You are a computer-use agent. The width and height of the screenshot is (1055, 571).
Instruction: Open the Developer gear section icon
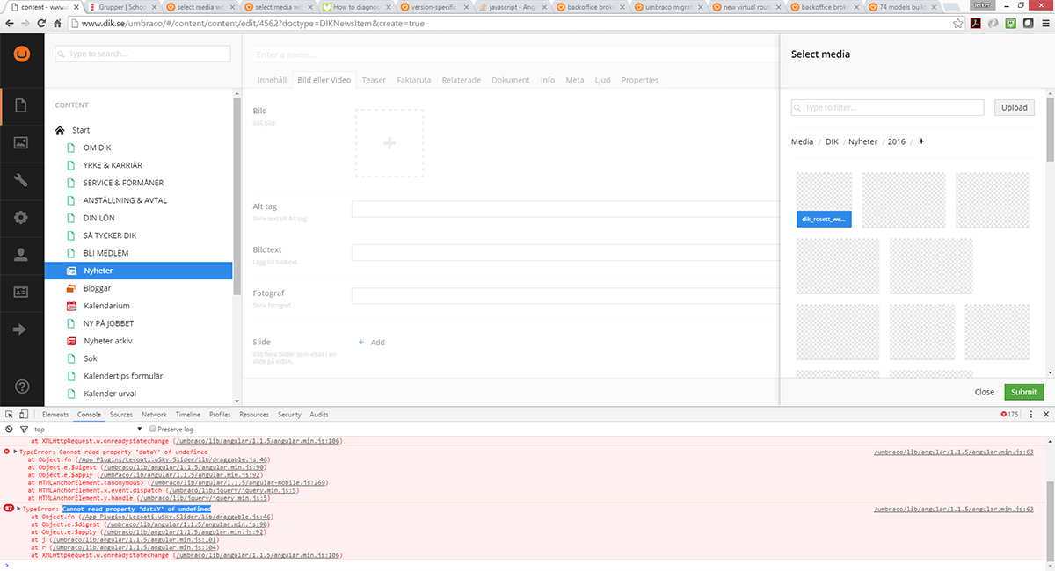(22, 218)
